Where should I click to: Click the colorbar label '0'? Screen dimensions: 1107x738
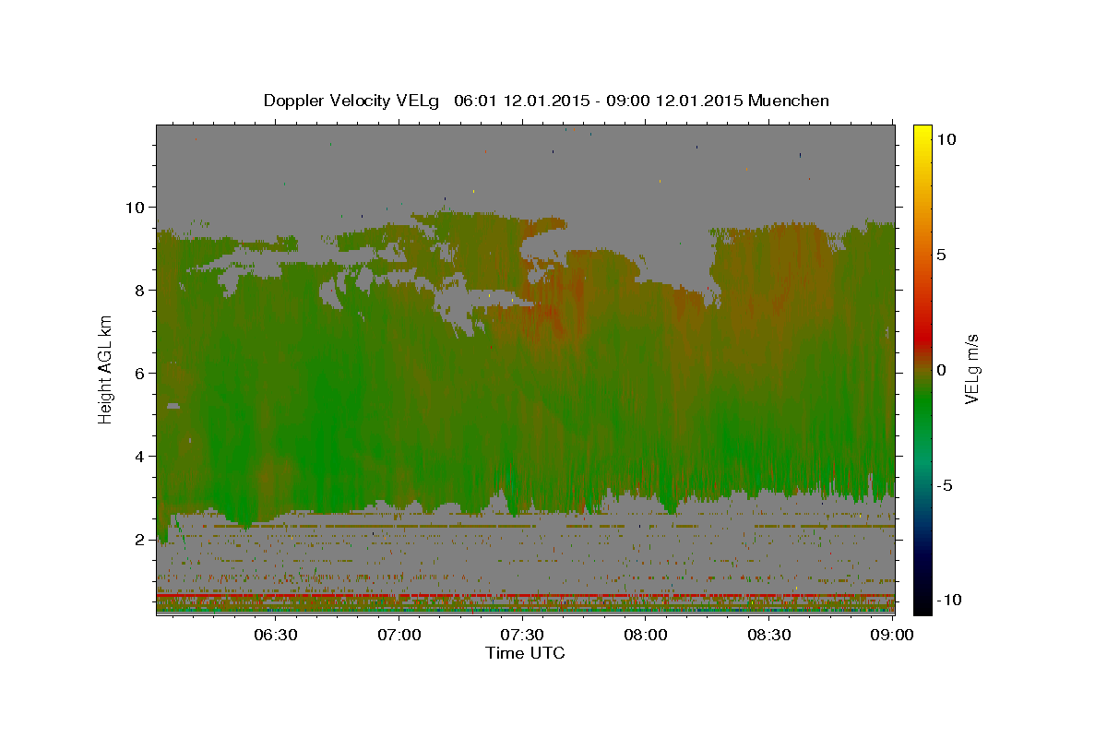click(942, 370)
